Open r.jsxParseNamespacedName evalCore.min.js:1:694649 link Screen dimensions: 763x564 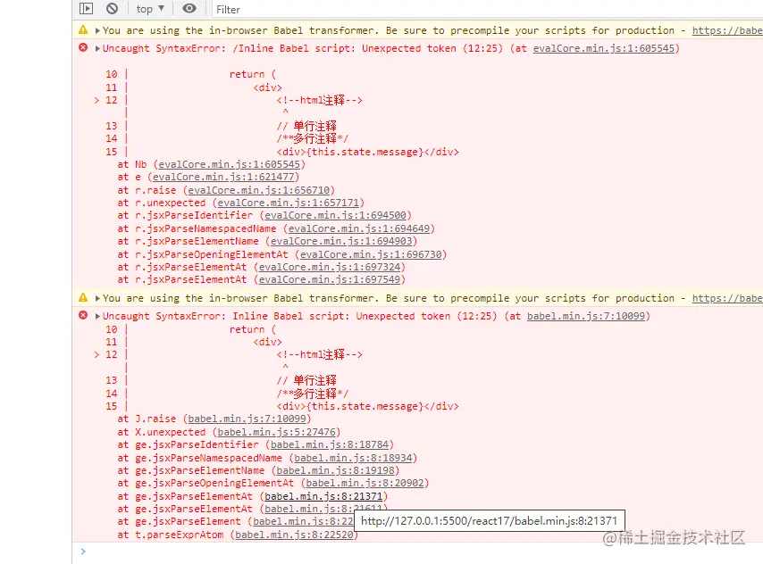(x=358, y=228)
